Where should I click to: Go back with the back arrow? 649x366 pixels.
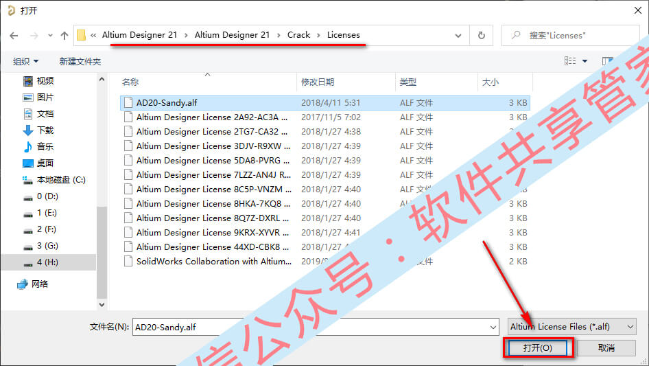(x=14, y=36)
